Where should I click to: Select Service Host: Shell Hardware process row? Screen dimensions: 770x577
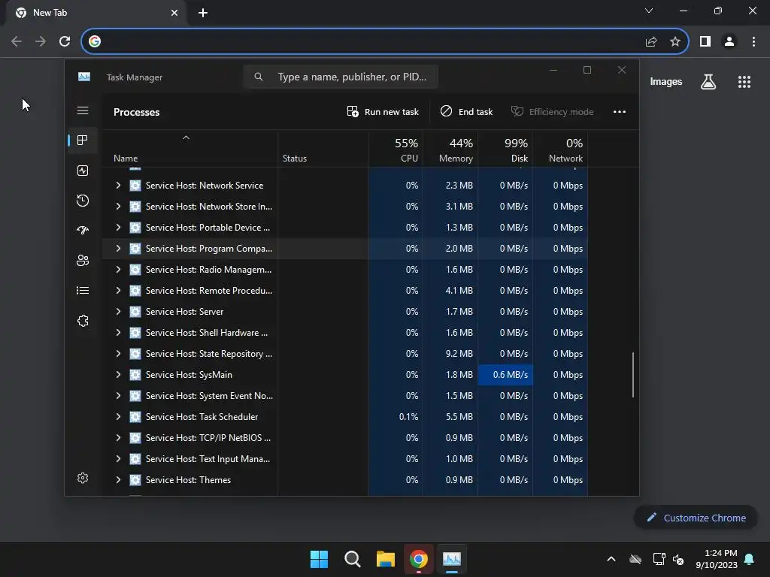click(x=345, y=333)
